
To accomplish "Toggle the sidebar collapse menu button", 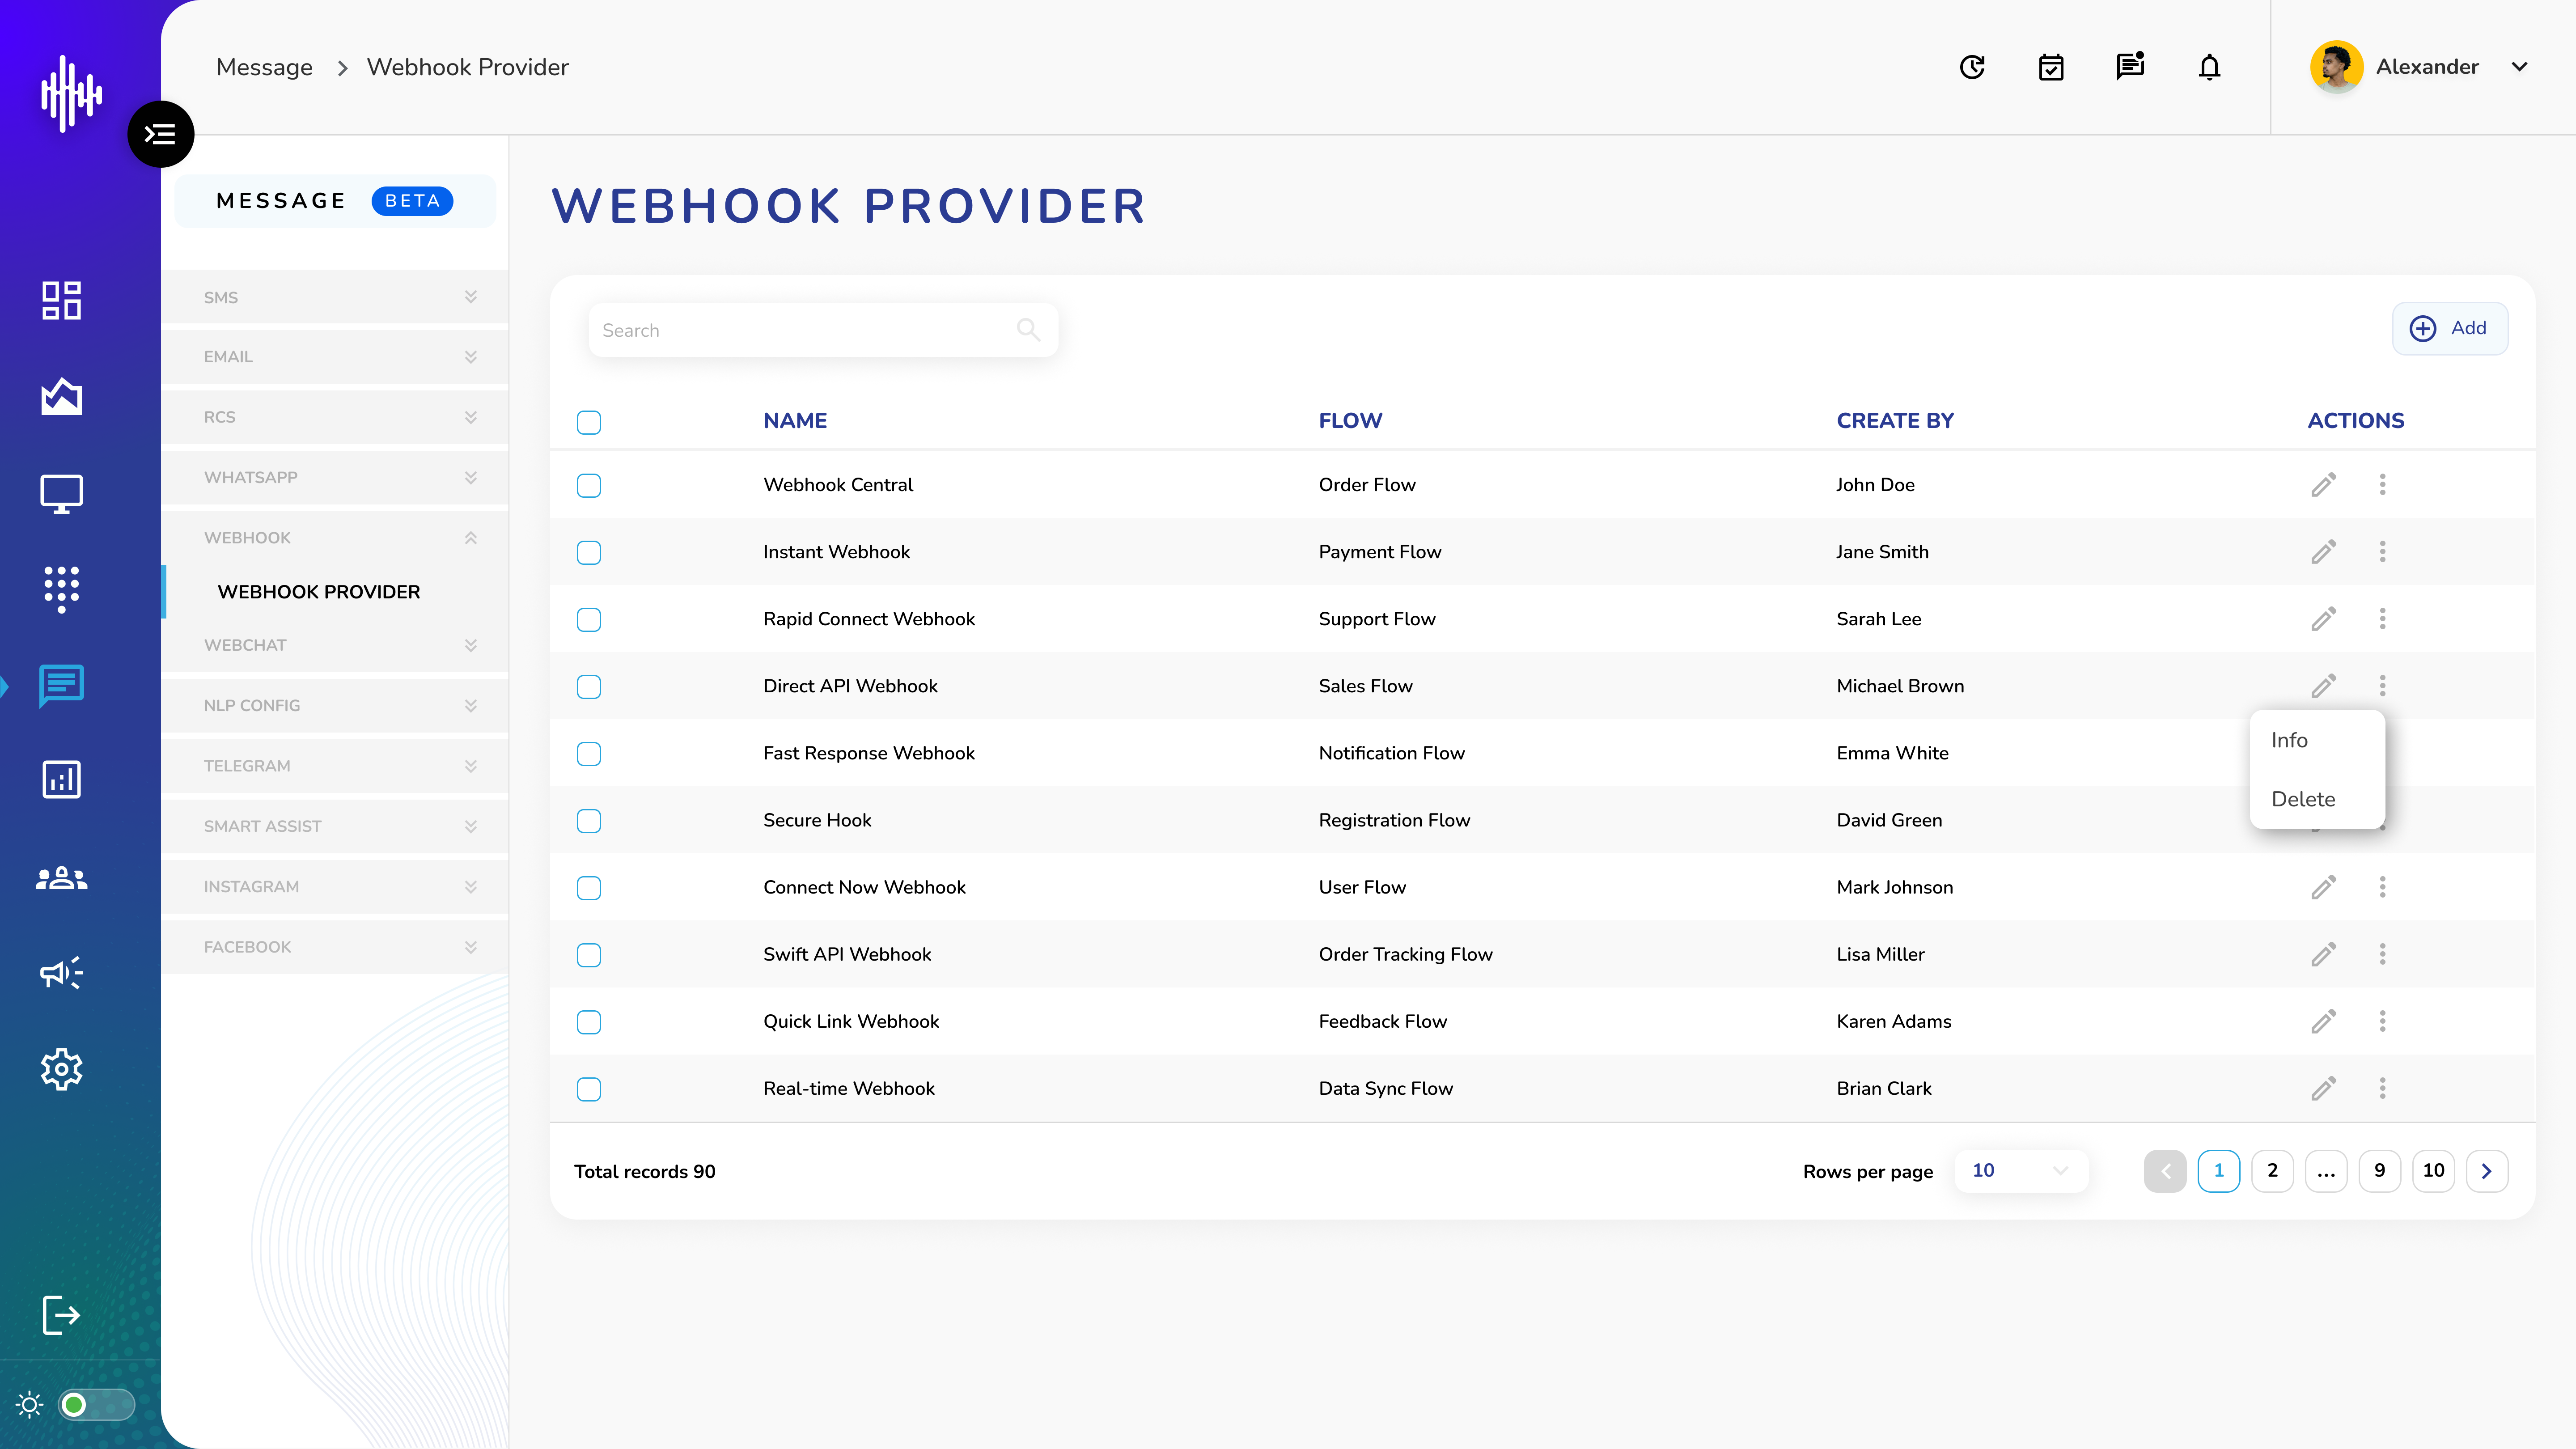I will coord(160,134).
